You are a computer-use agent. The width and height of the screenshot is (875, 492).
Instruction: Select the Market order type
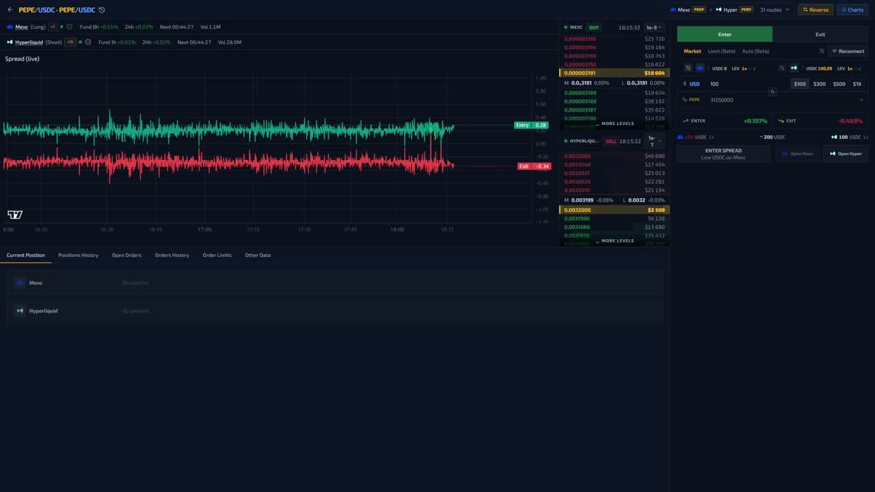click(692, 51)
